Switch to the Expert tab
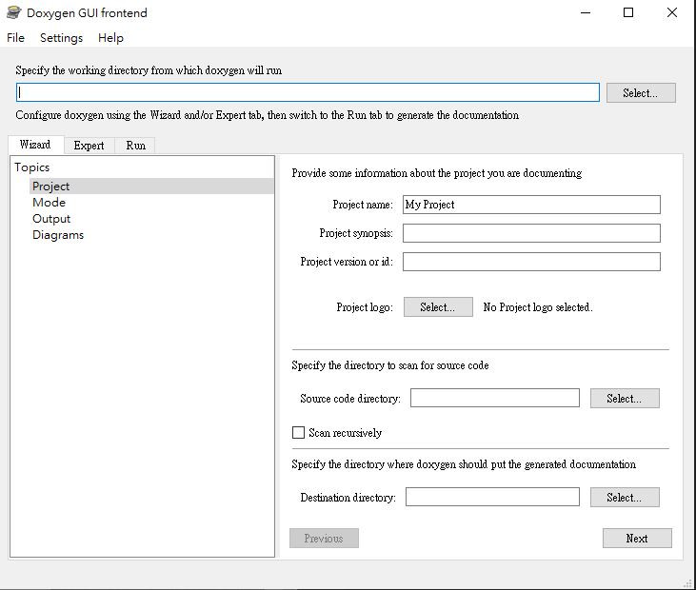The width and height of the screenshot is (696, 590). click(x=89, y=146)
